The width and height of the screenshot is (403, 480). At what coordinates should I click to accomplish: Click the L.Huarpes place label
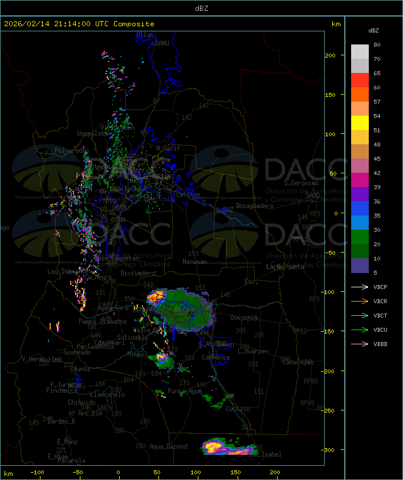click(253, 351)
